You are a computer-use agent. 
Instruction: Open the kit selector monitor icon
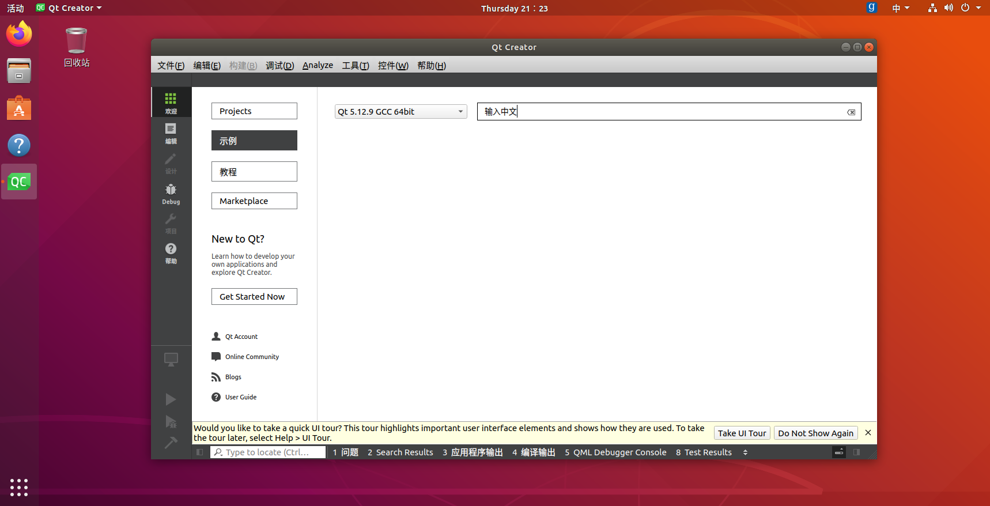click(x=171, y=360)
